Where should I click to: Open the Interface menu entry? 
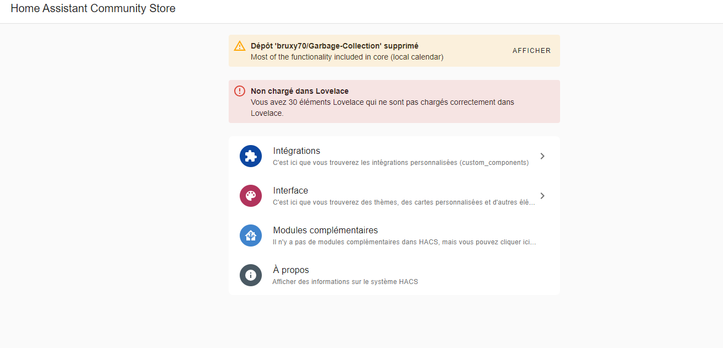point(394,196)
